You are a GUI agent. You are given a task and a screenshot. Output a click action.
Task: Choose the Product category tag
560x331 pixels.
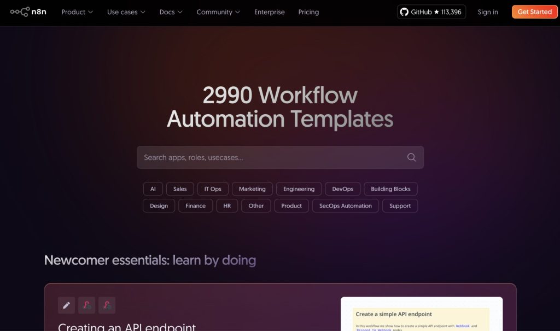(291, 206)
